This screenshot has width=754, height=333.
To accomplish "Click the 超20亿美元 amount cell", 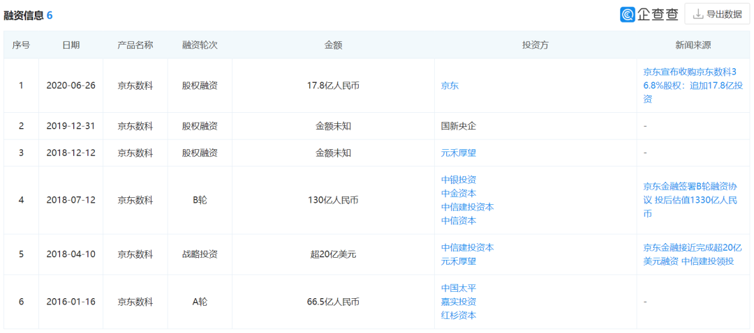I will click(x=333, y=254).
